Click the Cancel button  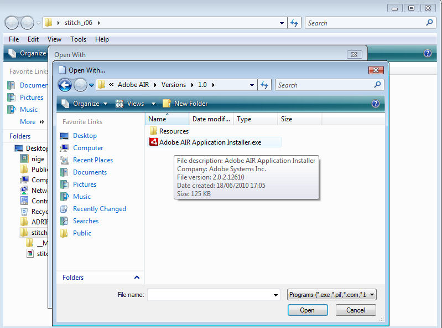[356, 310]
